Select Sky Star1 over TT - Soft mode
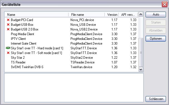The height and width of the screenshot is (105, 169). click(x=72, y=53)
